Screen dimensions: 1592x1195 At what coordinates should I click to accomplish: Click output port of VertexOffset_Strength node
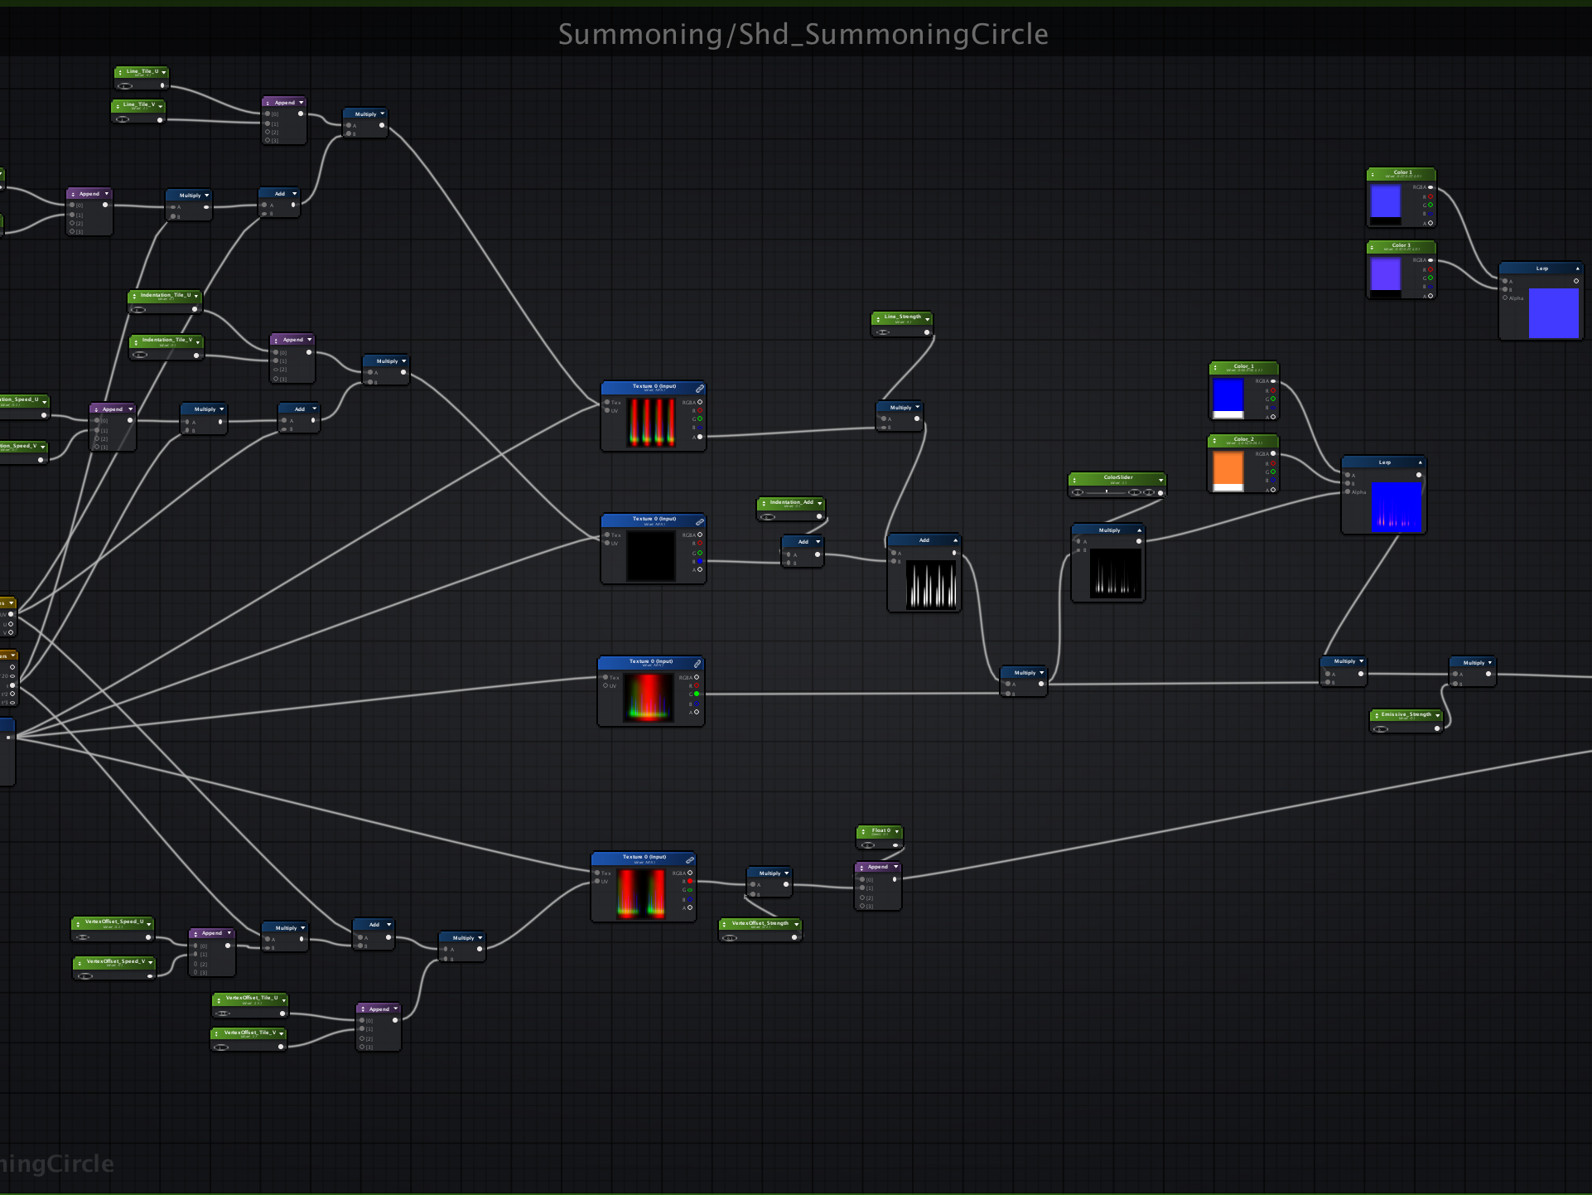click(x=794, y=937)
